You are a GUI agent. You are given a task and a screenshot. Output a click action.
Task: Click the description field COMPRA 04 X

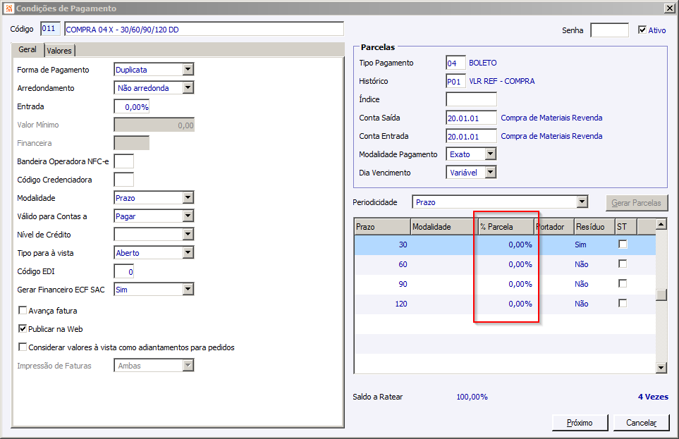point(204,29)
